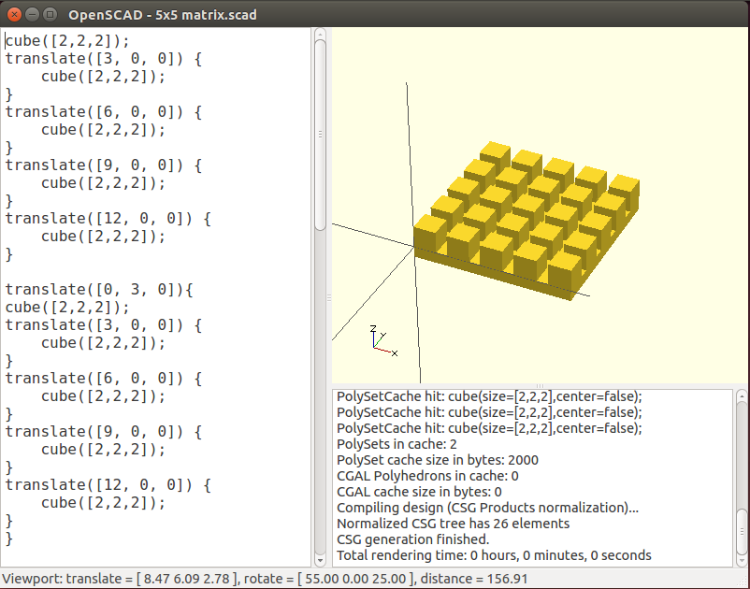
Task: Click 'Normalized CSG tree has 26 elements' line
Action: coord(453,524)
